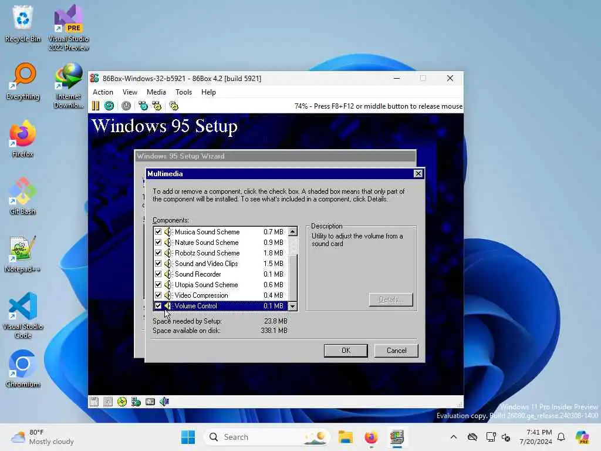
Task: Close the Multimedia dialog with X
Action: coord(418,174)
